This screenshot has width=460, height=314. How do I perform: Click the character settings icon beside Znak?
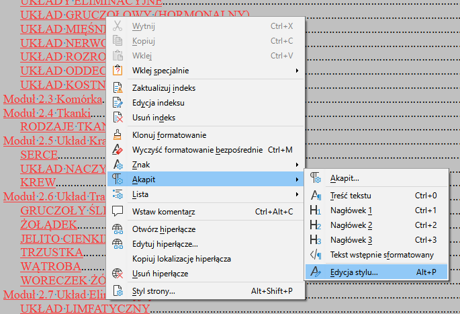point(118,165)
